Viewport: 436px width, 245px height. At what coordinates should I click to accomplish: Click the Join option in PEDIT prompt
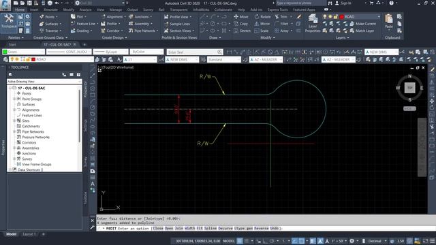pos(178,229)
